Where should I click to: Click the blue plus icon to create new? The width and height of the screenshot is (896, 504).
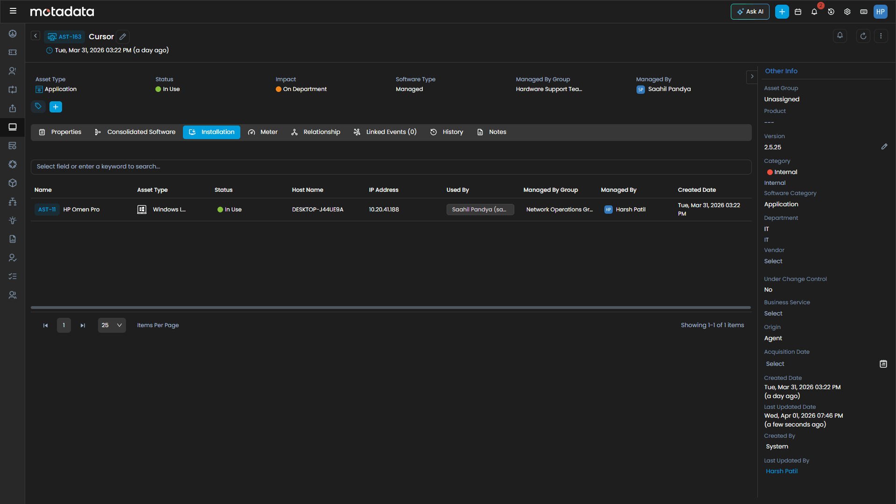pos(782,11)
